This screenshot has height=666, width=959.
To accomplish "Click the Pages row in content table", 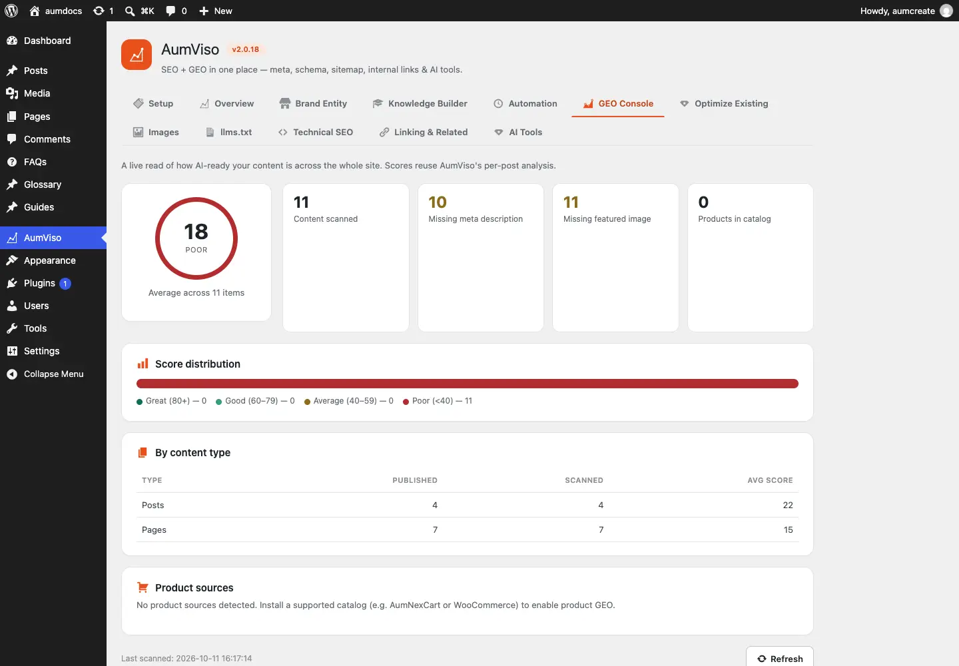I will tap(468, 529).
